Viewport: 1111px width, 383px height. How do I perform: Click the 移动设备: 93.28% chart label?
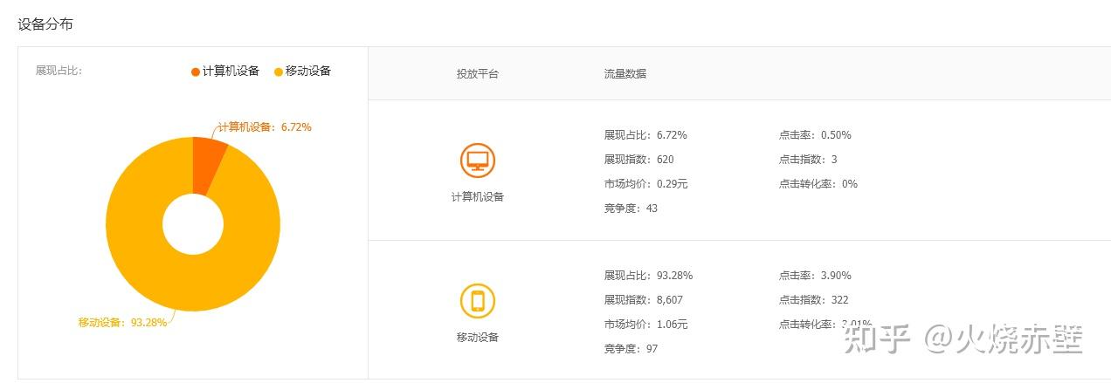[122, 322]
